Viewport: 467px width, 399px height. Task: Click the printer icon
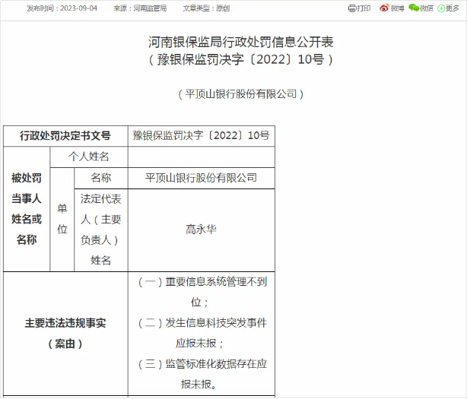pyautogui.click(x=352, y=8)
